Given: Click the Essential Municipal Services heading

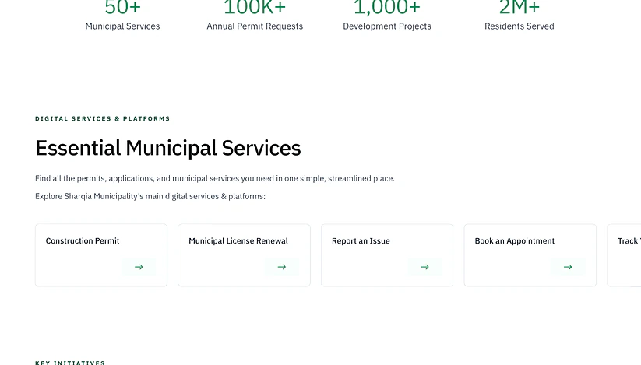Looking at the screenshot, I should point(168,148).
